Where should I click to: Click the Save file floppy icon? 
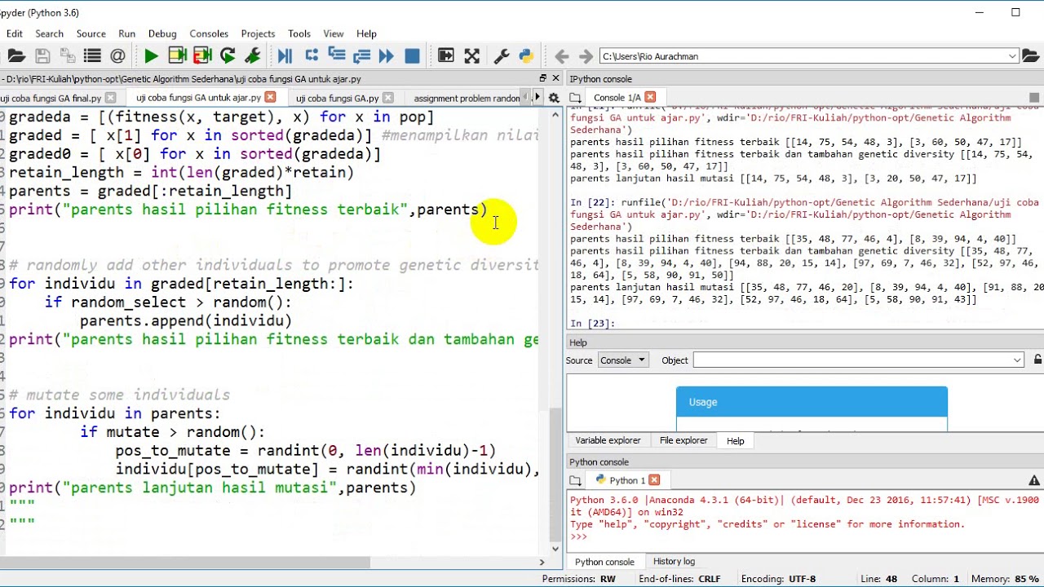[x=42, y=56]
